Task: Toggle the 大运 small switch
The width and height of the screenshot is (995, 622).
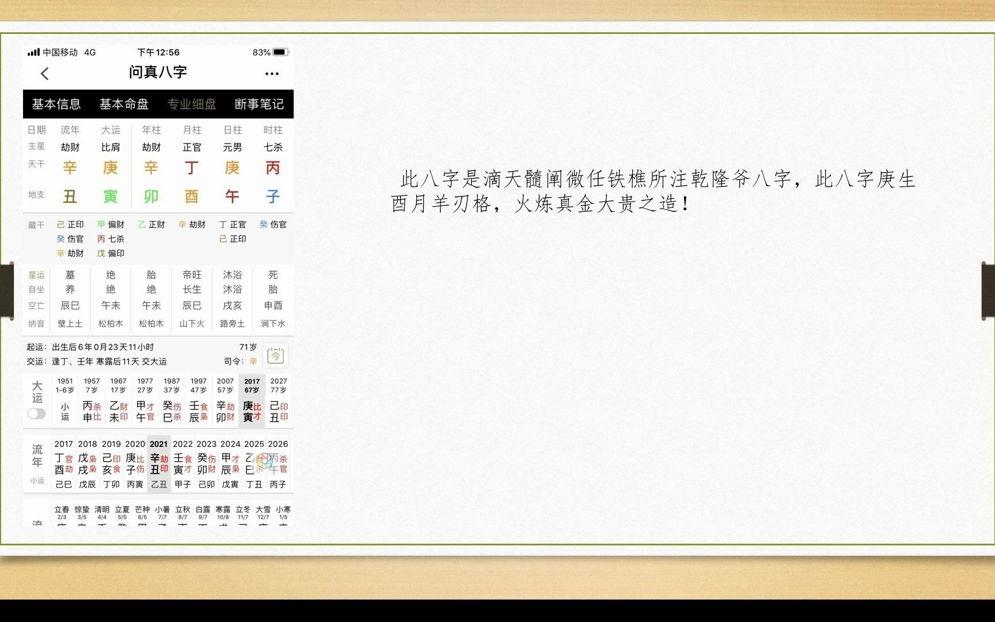Action: 36,414
